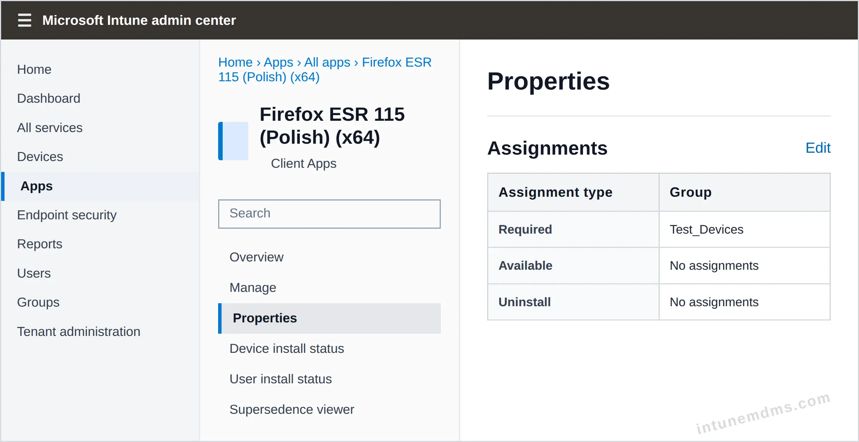Open Users in the sidebar
Image resolution: width=859 pixels, height=442 pixels.
click(x=34, y=273)
